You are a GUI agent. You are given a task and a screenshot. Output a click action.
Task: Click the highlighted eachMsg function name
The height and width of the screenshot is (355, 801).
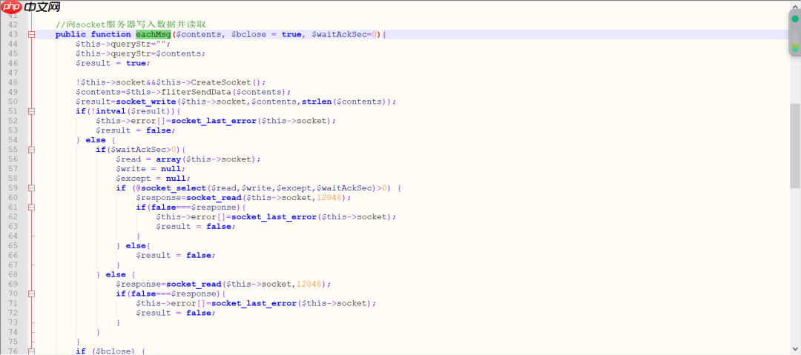pyautogui.click(x=153, y=34)
